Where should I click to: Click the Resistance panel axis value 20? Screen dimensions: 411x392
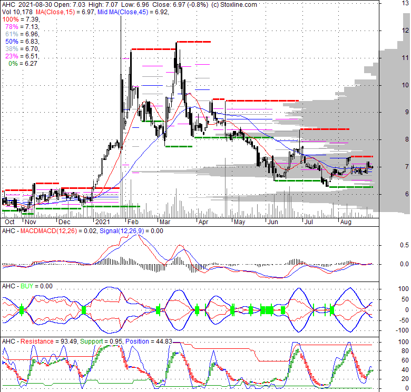pyautogui.click(x=405, y=379)
